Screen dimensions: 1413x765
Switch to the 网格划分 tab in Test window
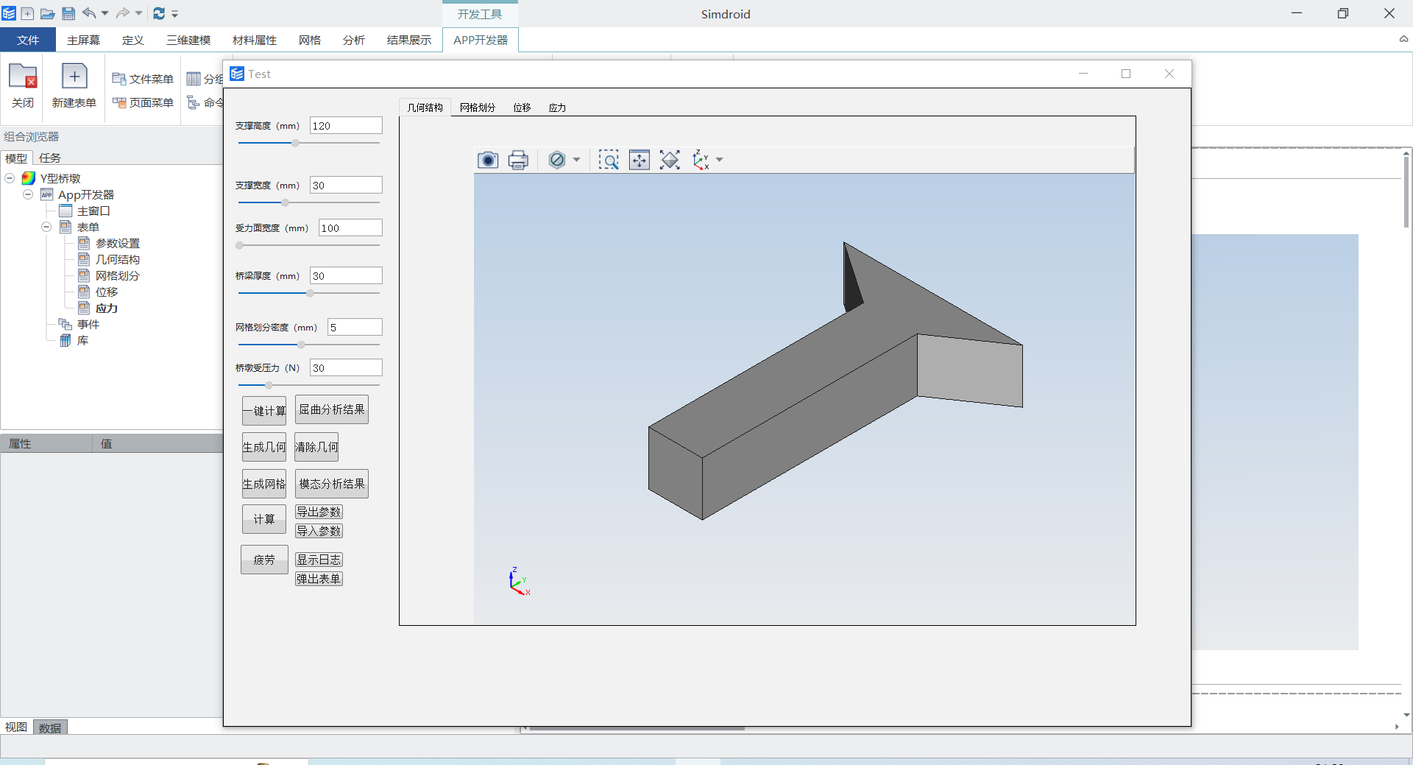pyautogui.click(x=477, y=107)
